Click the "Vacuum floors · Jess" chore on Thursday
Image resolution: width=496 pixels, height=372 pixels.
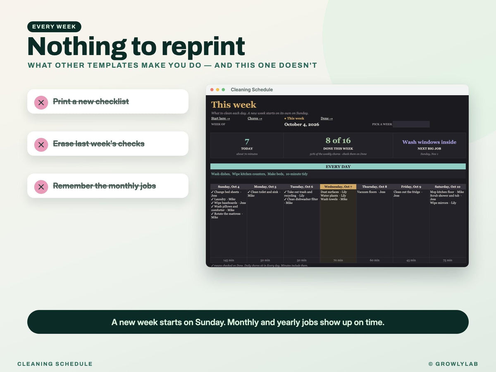pyautogui.click(x=371, y=192)
